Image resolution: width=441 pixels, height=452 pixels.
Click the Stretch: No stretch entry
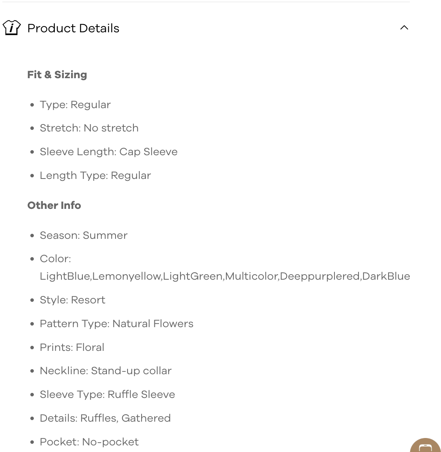tap(89, 128)
